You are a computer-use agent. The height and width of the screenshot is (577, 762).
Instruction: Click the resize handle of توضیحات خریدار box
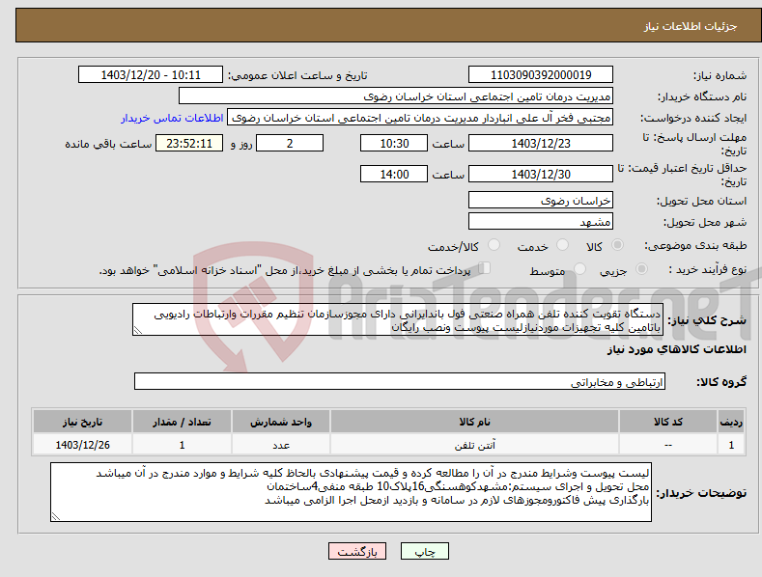[x=56, y=516]
